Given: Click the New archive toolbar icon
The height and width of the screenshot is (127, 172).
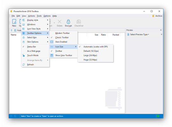Looking at the screenshot, I should (14, 21).
